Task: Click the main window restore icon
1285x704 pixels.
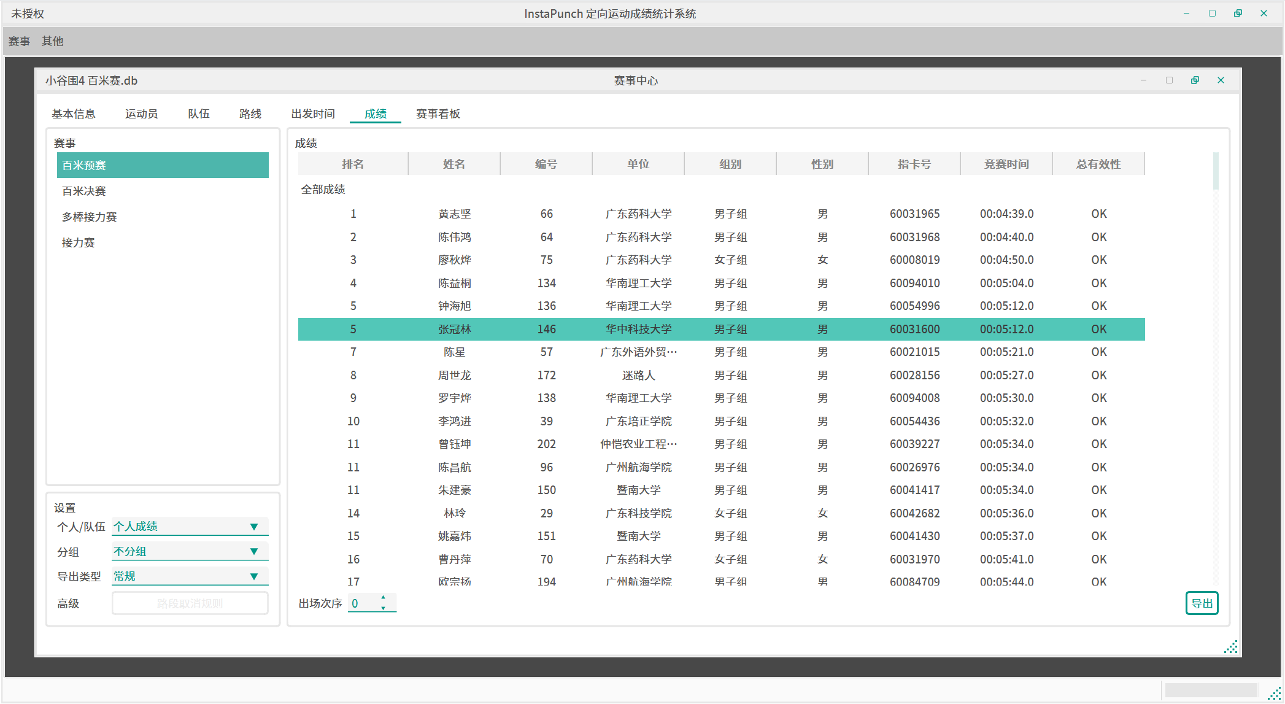Action: coord(1238,14)
